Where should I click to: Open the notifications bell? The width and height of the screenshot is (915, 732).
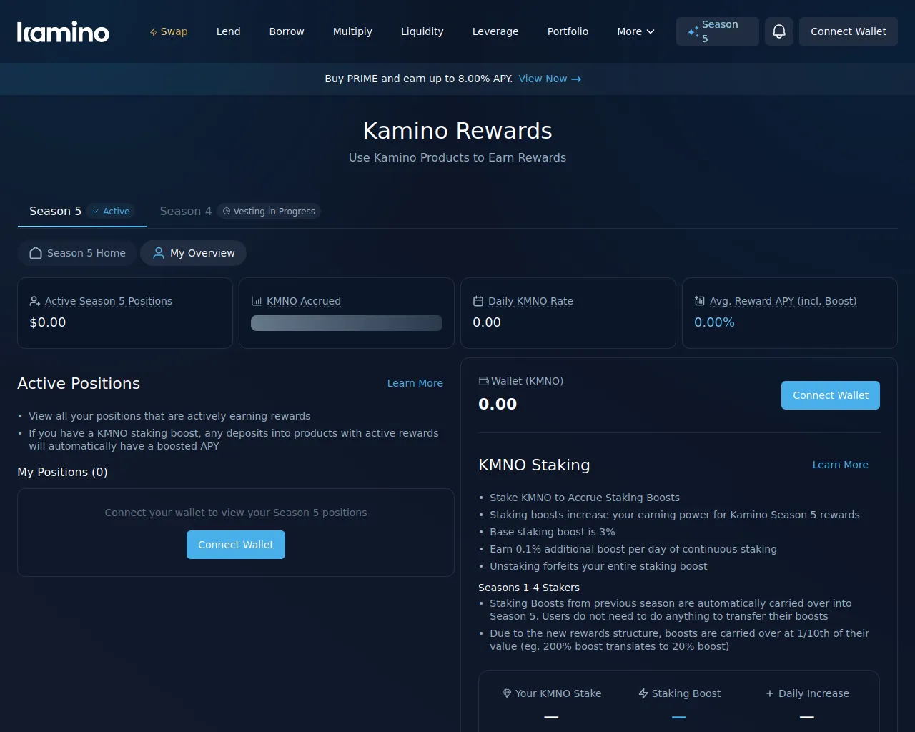pyautogui.click(x=779, y=31)
